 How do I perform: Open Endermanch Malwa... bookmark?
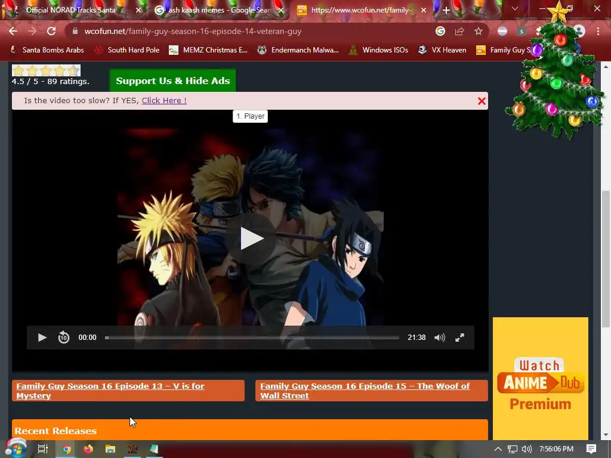tap(298, 50)
